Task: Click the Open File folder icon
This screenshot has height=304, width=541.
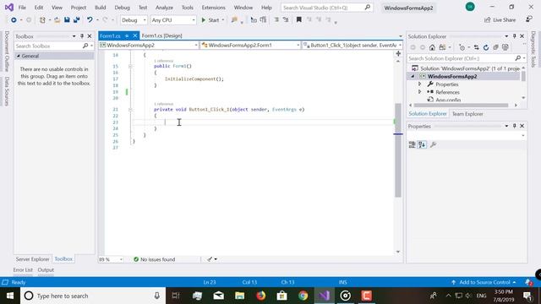Action: pyautogui.click(x=57, y=20)
